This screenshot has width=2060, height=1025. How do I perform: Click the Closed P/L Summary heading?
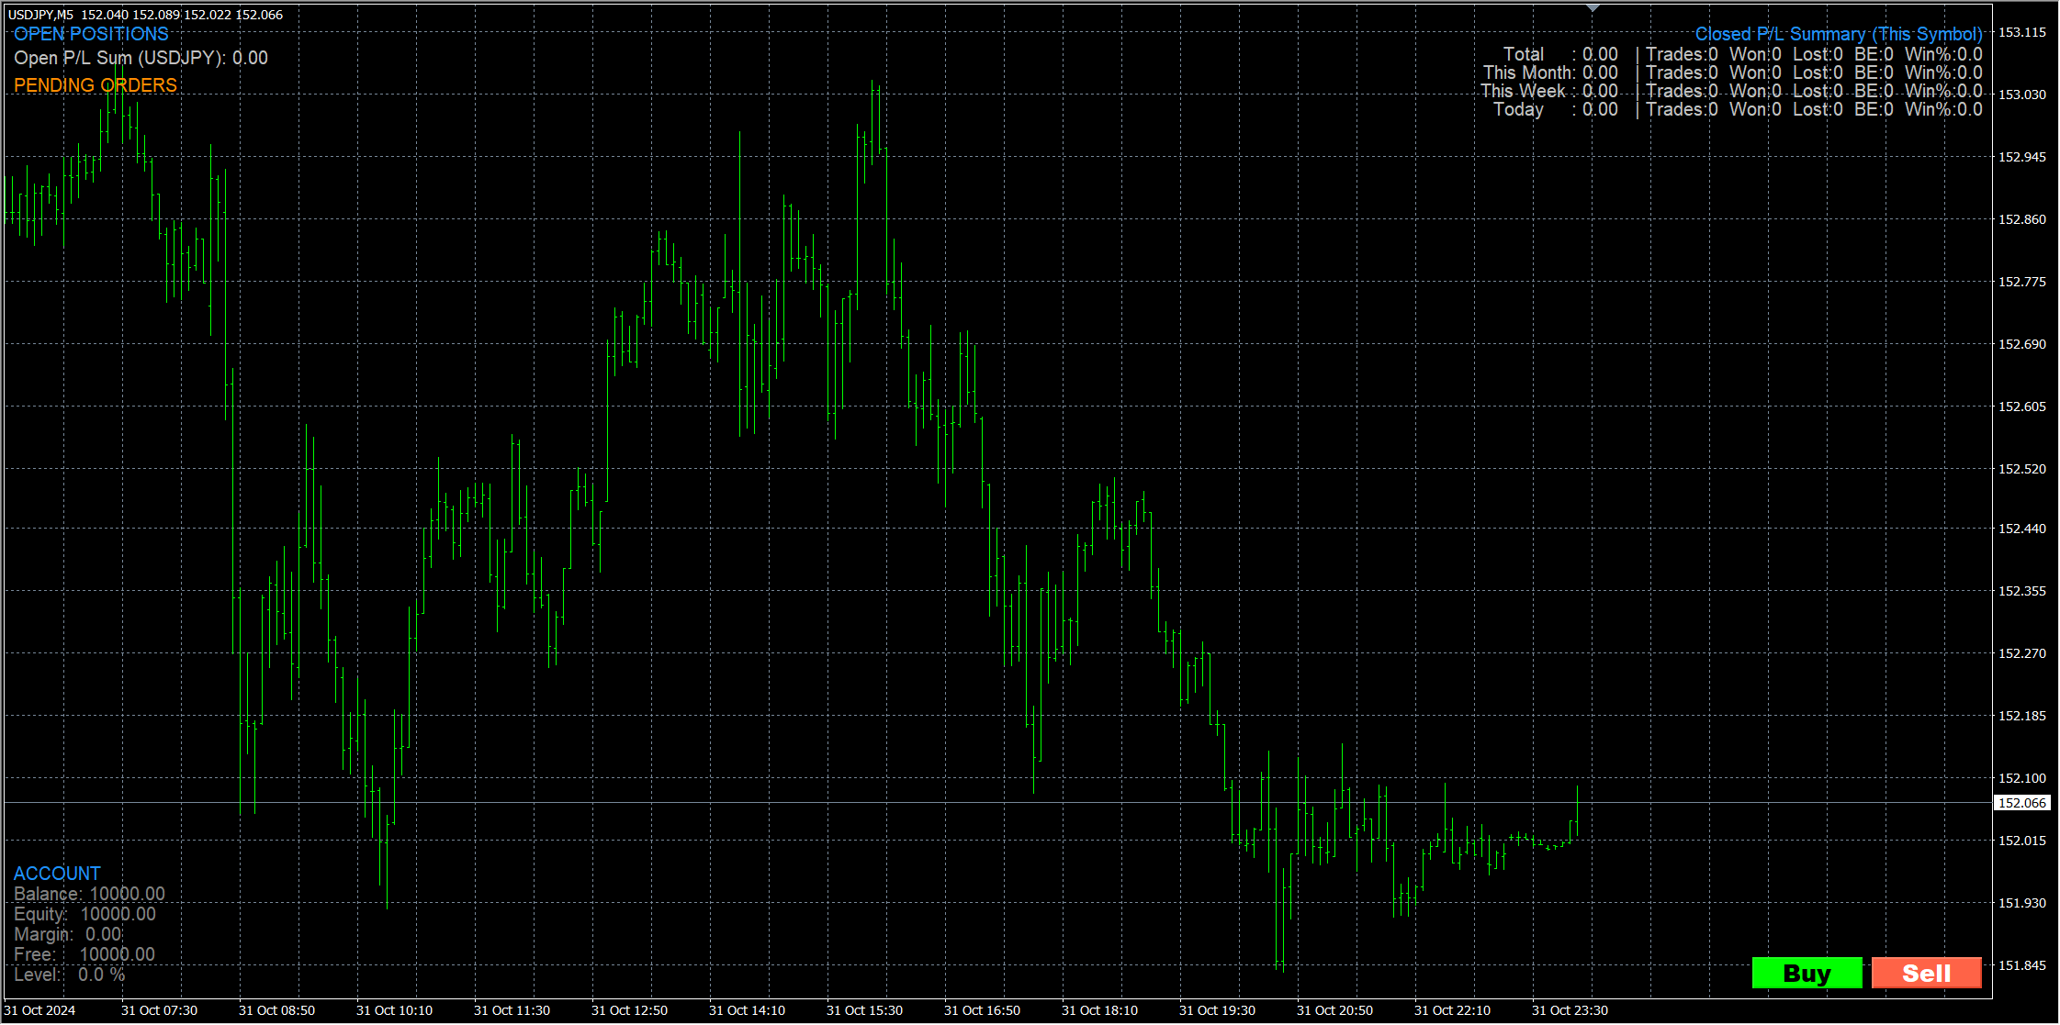tap(1838, 34)
